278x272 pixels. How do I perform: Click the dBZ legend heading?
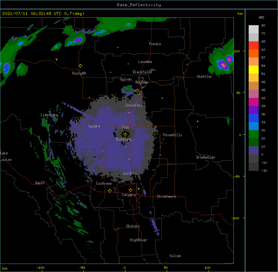click(x=261, y=17)
